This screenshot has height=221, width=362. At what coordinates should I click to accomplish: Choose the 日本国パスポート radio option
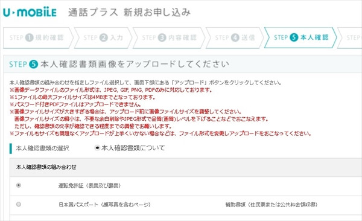pos(19,204)
